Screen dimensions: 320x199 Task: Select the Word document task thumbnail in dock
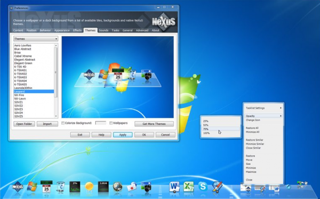274,188
